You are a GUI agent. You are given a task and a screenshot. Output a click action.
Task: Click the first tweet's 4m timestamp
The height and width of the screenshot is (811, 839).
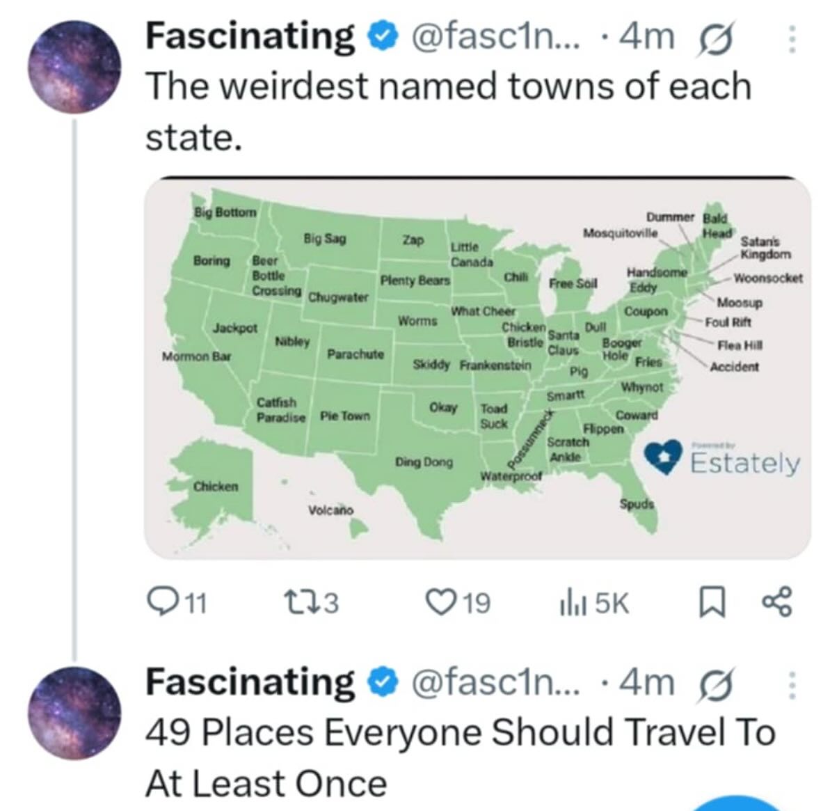tap(646, 38)
